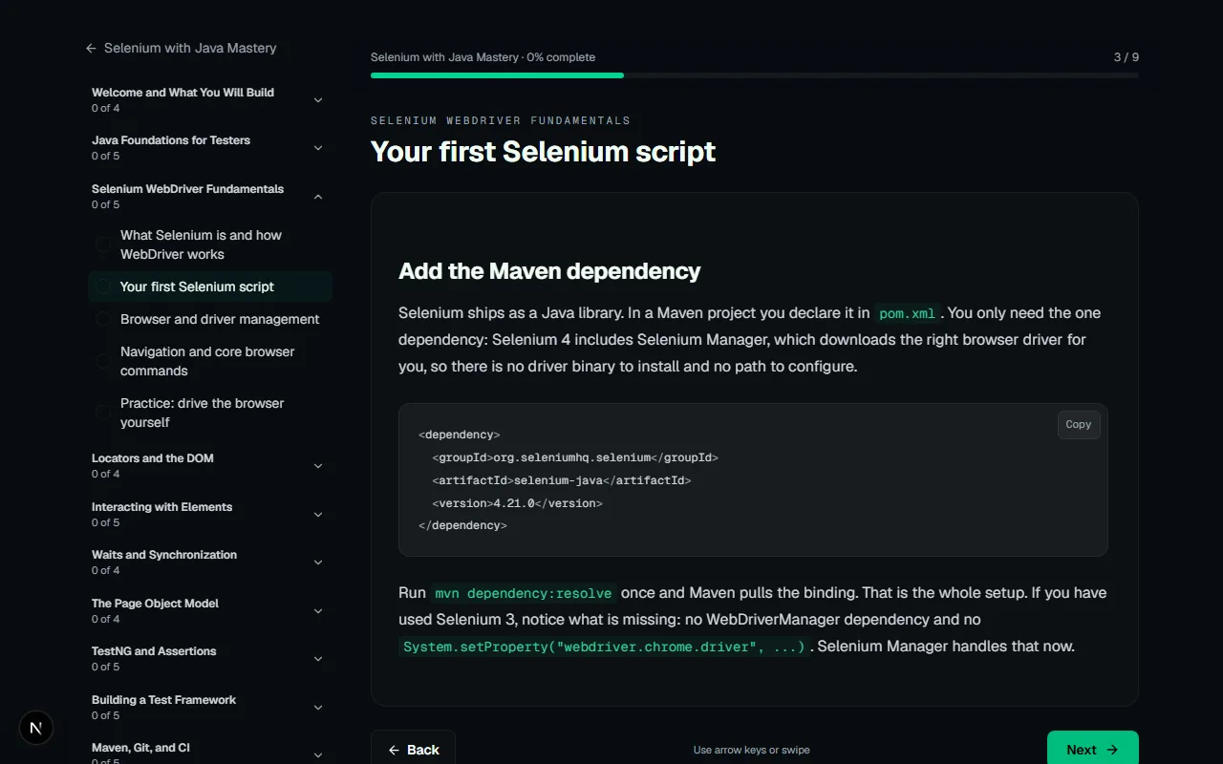The image size is (1223, 764).
Task: Click the System.setProperty inline code
Action: point(605,647)
